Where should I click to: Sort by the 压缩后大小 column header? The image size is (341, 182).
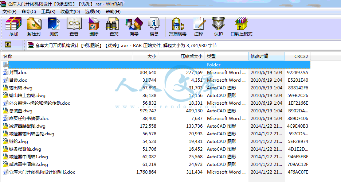pos(181,57)
